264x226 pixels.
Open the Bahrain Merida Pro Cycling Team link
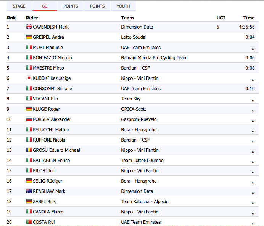[x=154, y=57]
